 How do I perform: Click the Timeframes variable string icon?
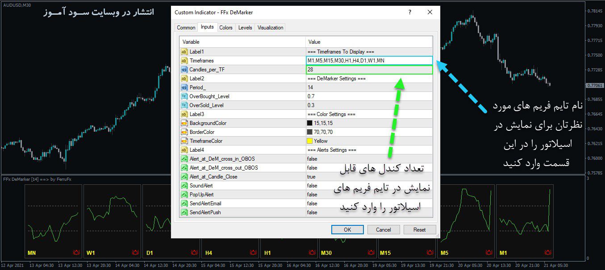pyautogui.click(x=184, y=61)
